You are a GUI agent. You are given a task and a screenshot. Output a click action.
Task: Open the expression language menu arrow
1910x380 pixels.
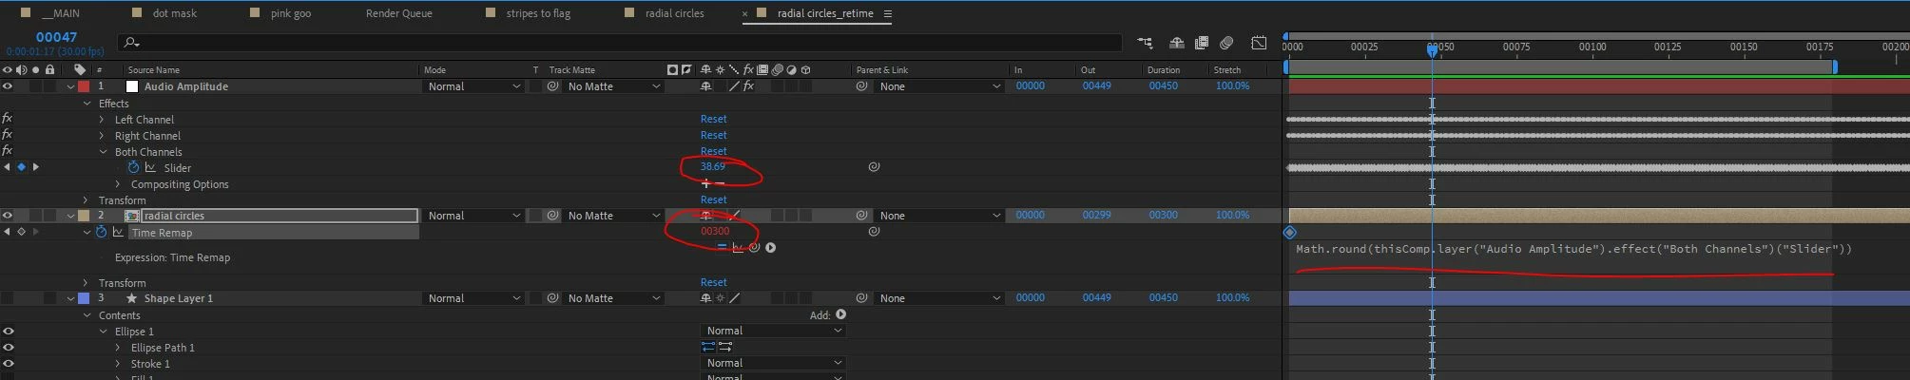click(x=770, y=248)
